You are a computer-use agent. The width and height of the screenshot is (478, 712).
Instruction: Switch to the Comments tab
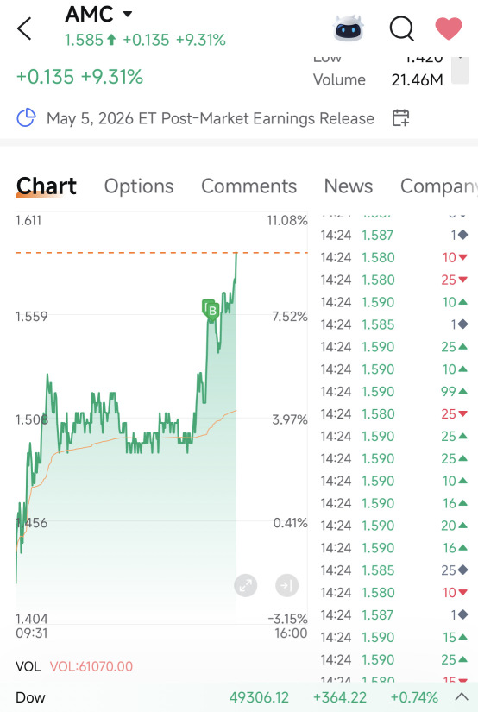pos(248,186)
